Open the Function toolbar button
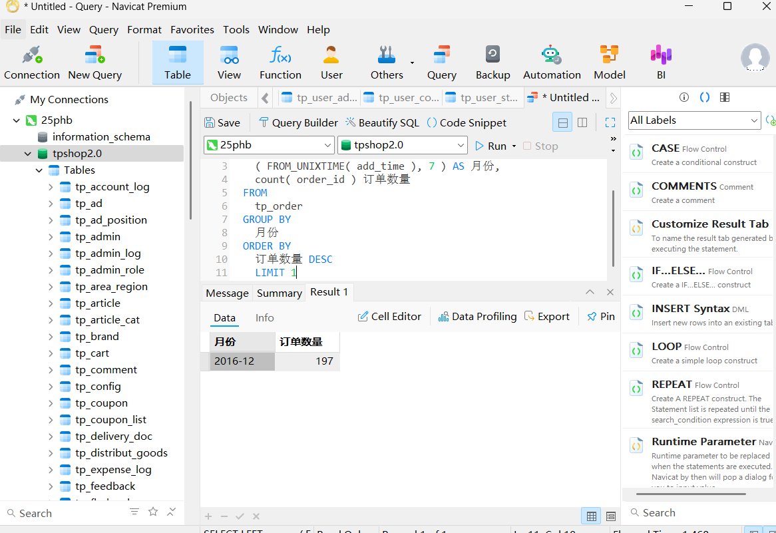Viewport: 776px width, 533px height. (280, 63)
